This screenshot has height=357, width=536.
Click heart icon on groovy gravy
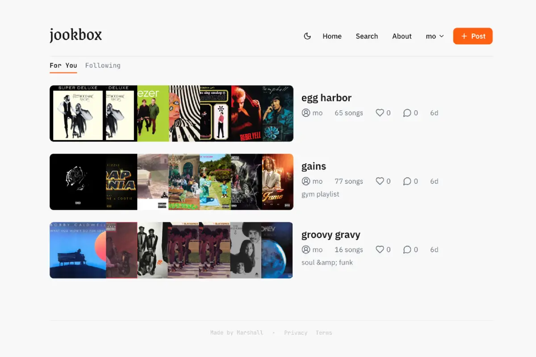coord(380,249)
